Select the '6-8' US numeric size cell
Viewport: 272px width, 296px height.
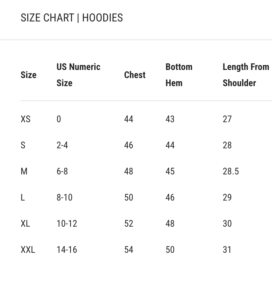[x=62, y=171]
